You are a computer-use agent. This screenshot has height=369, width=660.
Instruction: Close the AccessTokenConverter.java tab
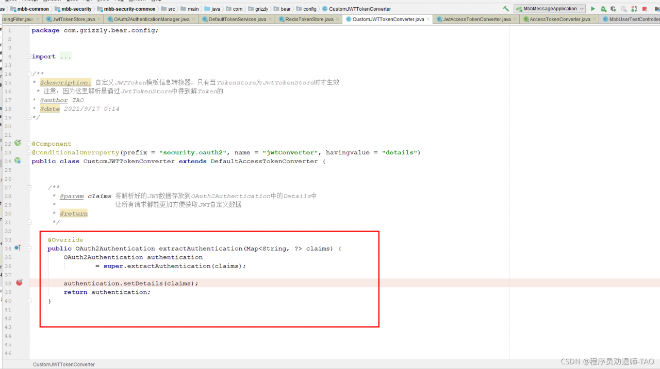pyautogui.click(x=595, y=19)
